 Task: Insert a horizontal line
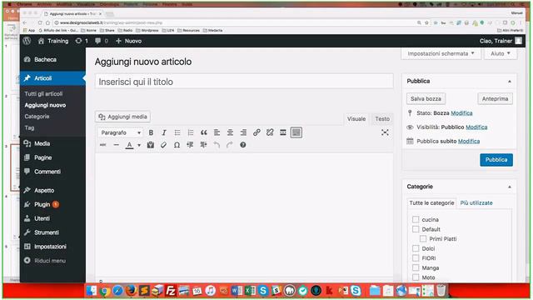point(117,145)
